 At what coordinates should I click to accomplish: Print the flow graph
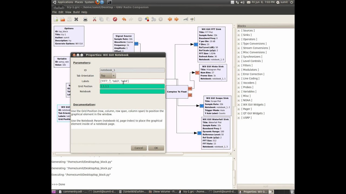(x=85, y=19)
